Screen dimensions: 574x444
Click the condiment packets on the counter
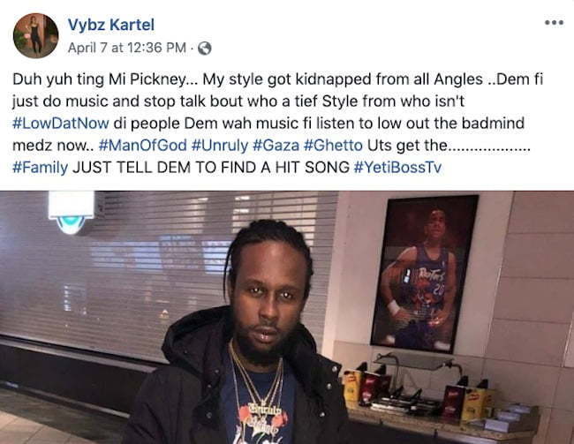point(418,394)
